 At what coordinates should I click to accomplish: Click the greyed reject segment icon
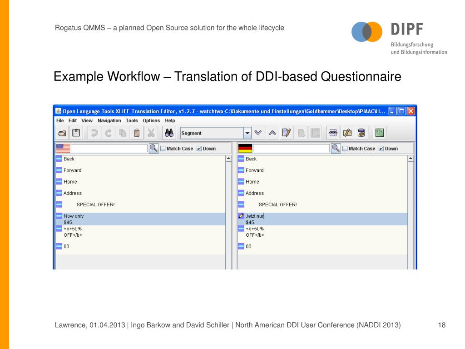315,133
